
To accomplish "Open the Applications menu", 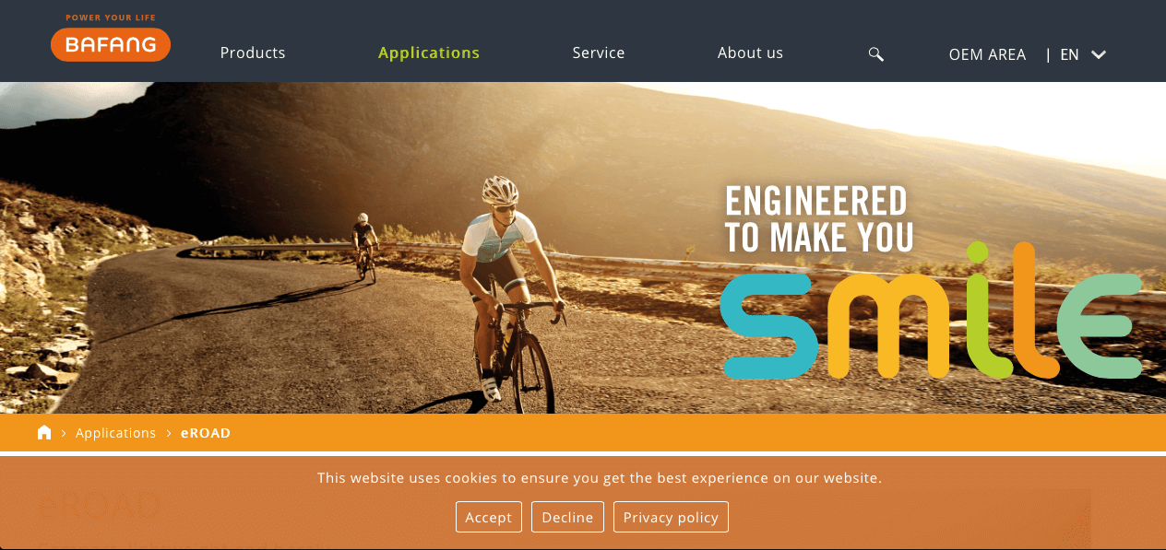I will point(429,53).
